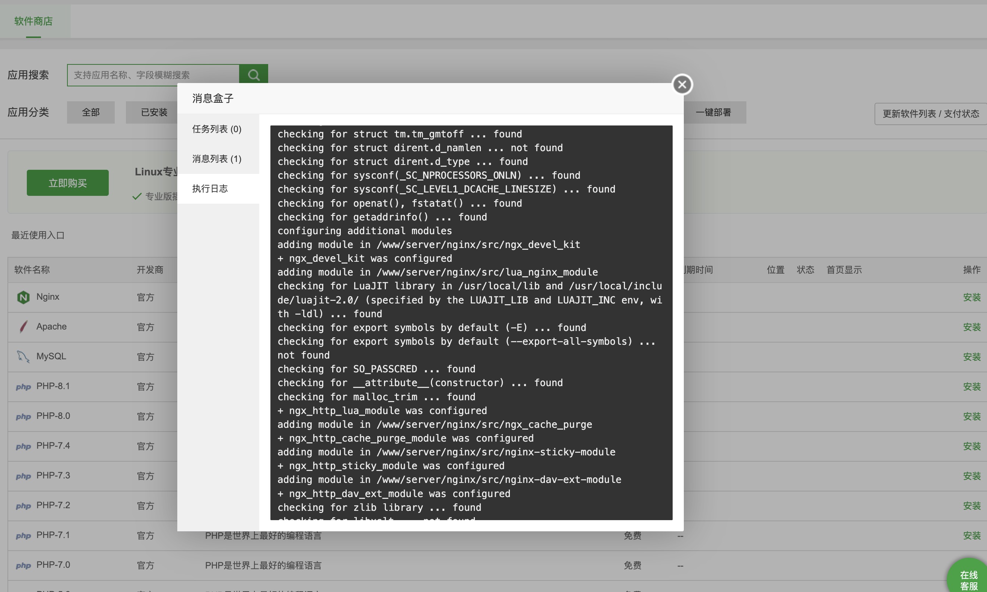The image size is (987, 592).
Task: Open the 软件商店 top tab
Action: [34, 21]
